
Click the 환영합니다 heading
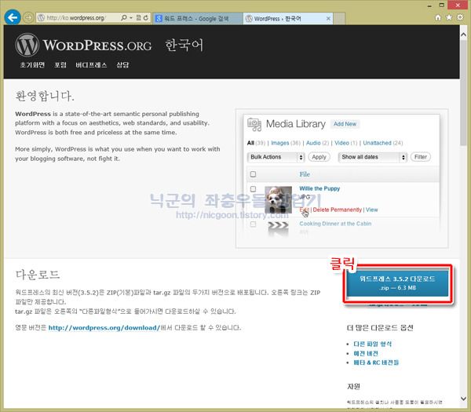[x=45, y=96]
